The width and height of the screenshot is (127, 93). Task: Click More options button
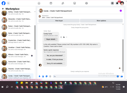click(x=101, y=21)
